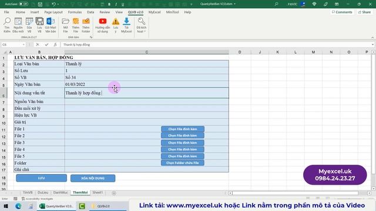
Task: Click the Undo arrow in title bar
Action: pyautogui.click(x=53, y=4)
